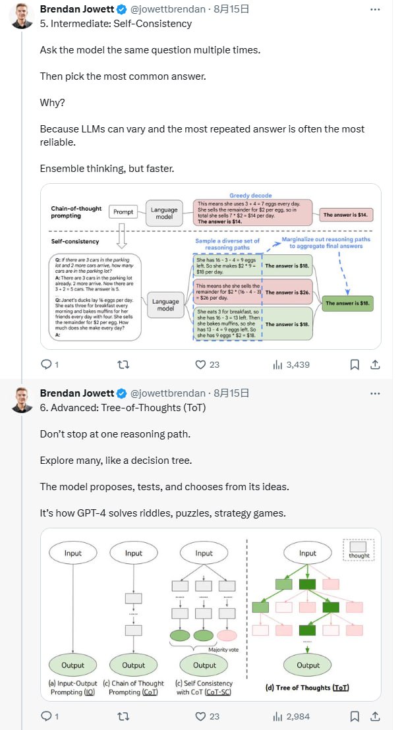Bookmark the Self-Consistency tweet
The image size is (400, 730).
point(355,364)
